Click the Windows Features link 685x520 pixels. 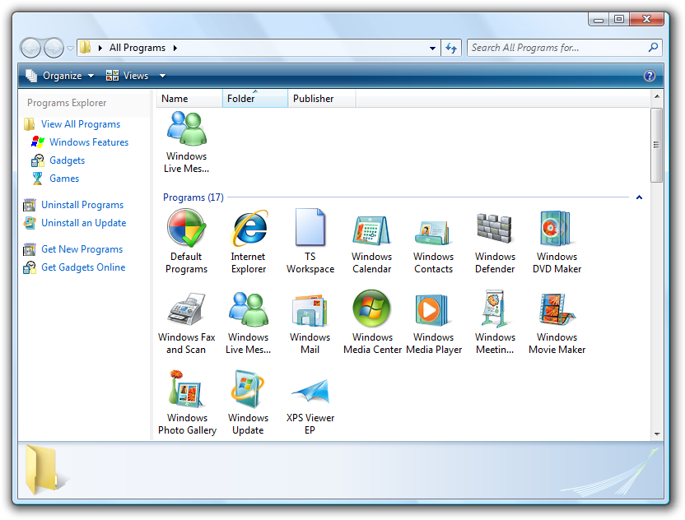[89, 142]
